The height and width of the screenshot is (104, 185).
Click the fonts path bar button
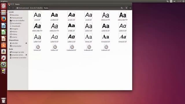(x=46, y=8)
